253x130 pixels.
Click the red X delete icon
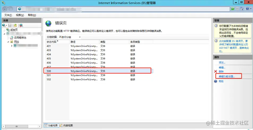pos(215,71)
